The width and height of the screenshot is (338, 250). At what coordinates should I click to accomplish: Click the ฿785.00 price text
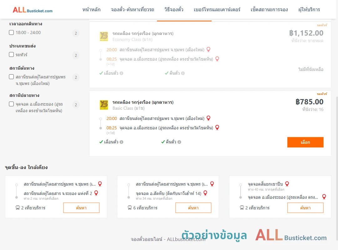coord(309,102)
